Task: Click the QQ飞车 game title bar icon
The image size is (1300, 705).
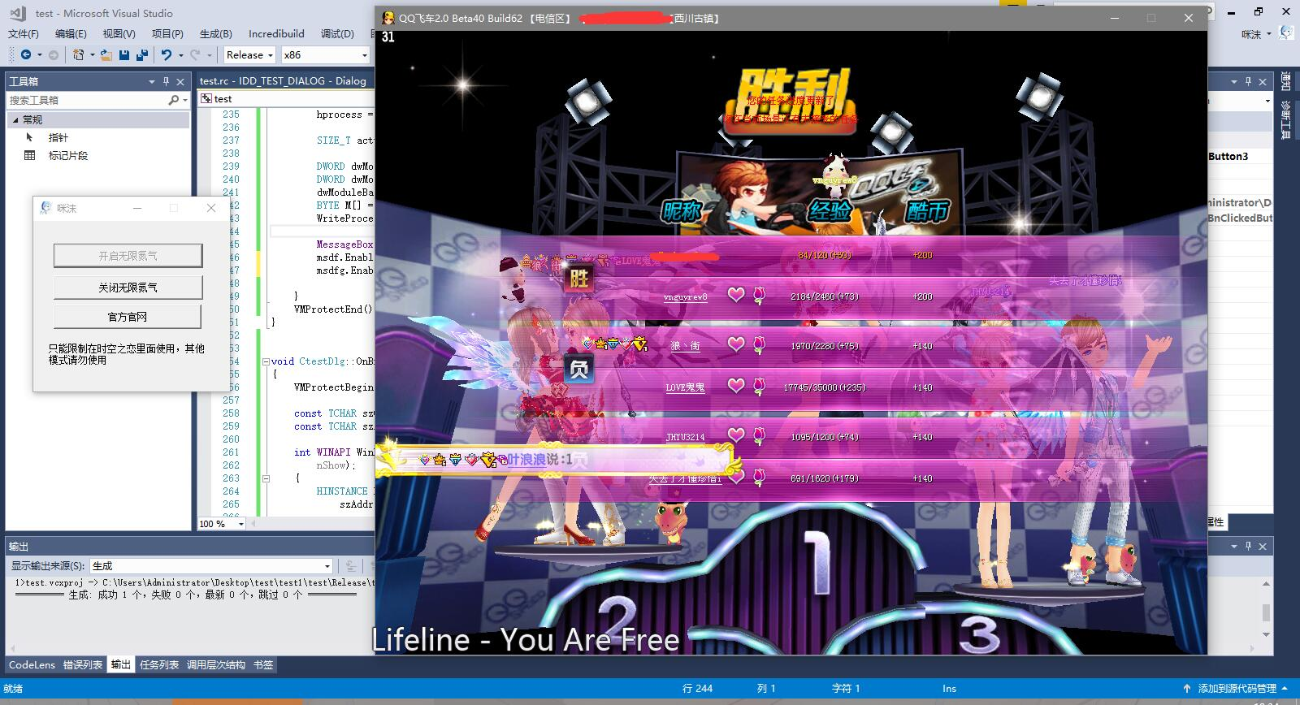Action: point(389,18)
